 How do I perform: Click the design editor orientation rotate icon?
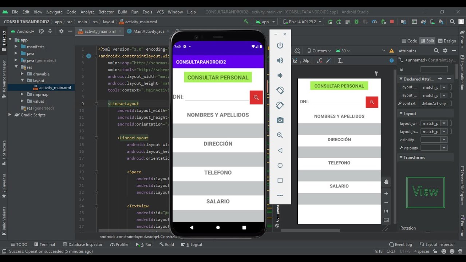297,51
